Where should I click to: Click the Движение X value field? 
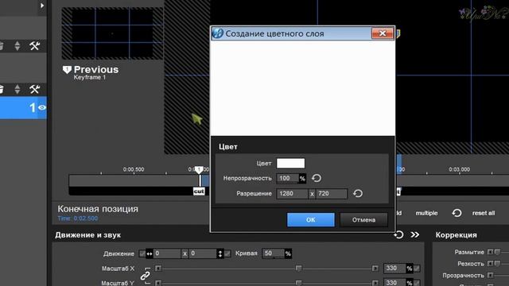[167, 253]
